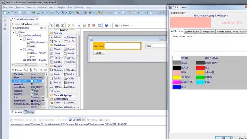Click the green Run button in Eclipse toolbar
The height and width of the screenshot is (139, 247).
[x=70, y=12]
